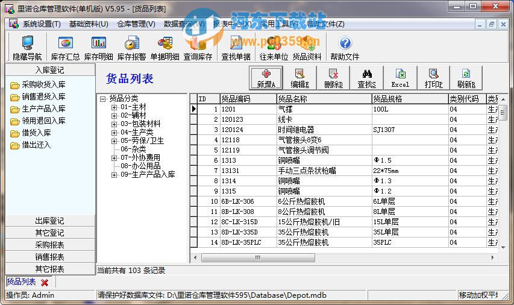Open the 销售报表 navigation section
514x305 pixels.
click(50, 257)
